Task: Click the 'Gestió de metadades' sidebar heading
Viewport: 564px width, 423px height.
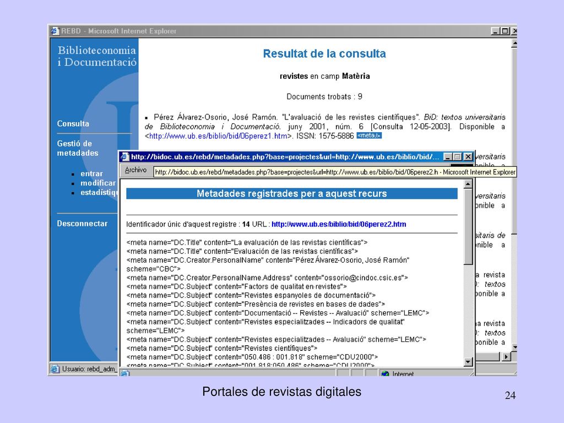Action: coord(78,148)
